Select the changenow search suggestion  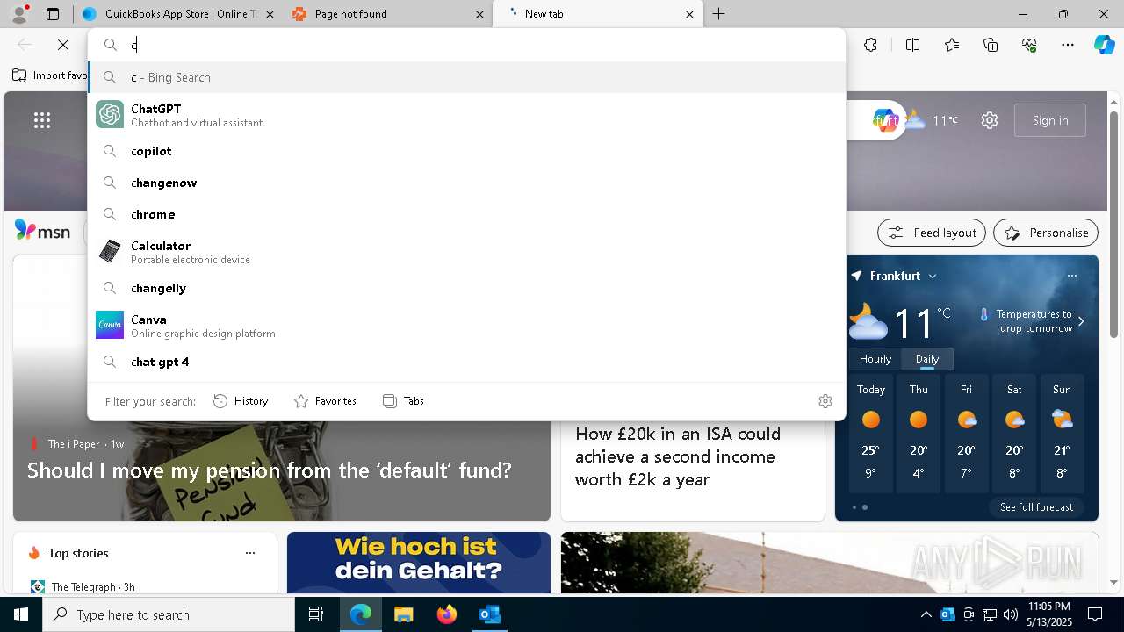(466, 183)
